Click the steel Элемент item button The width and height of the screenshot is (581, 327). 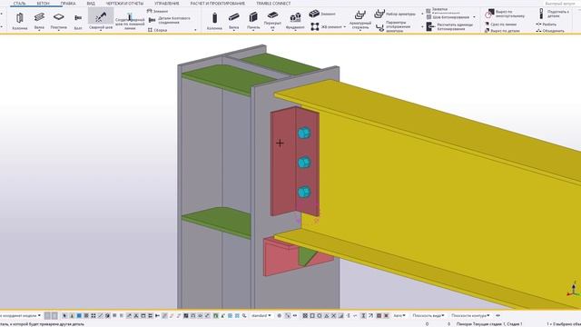pyautogui.click(x=157, y=11)
